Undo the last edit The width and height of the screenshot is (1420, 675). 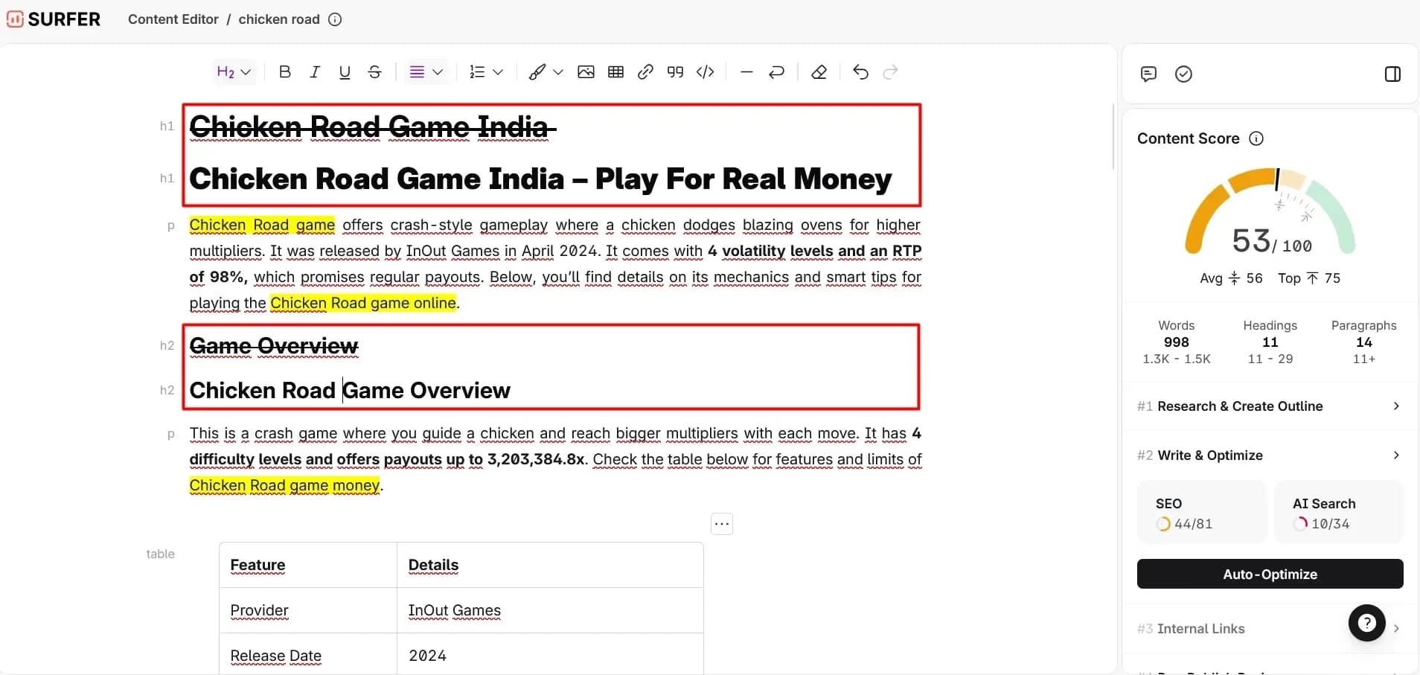[860, 72]
